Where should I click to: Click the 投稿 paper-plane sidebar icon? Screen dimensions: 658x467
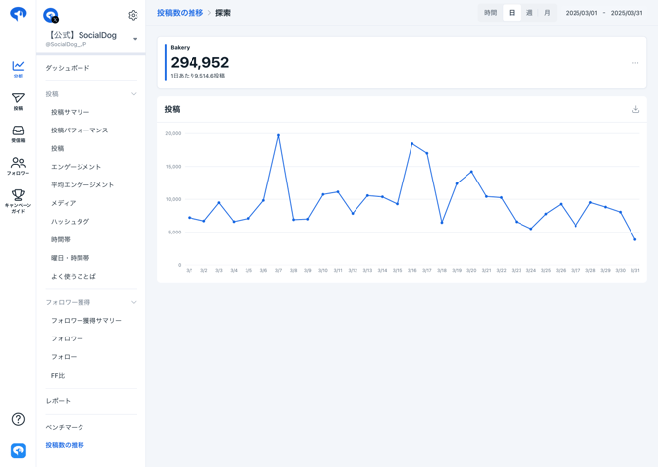[x=18, y=101]
